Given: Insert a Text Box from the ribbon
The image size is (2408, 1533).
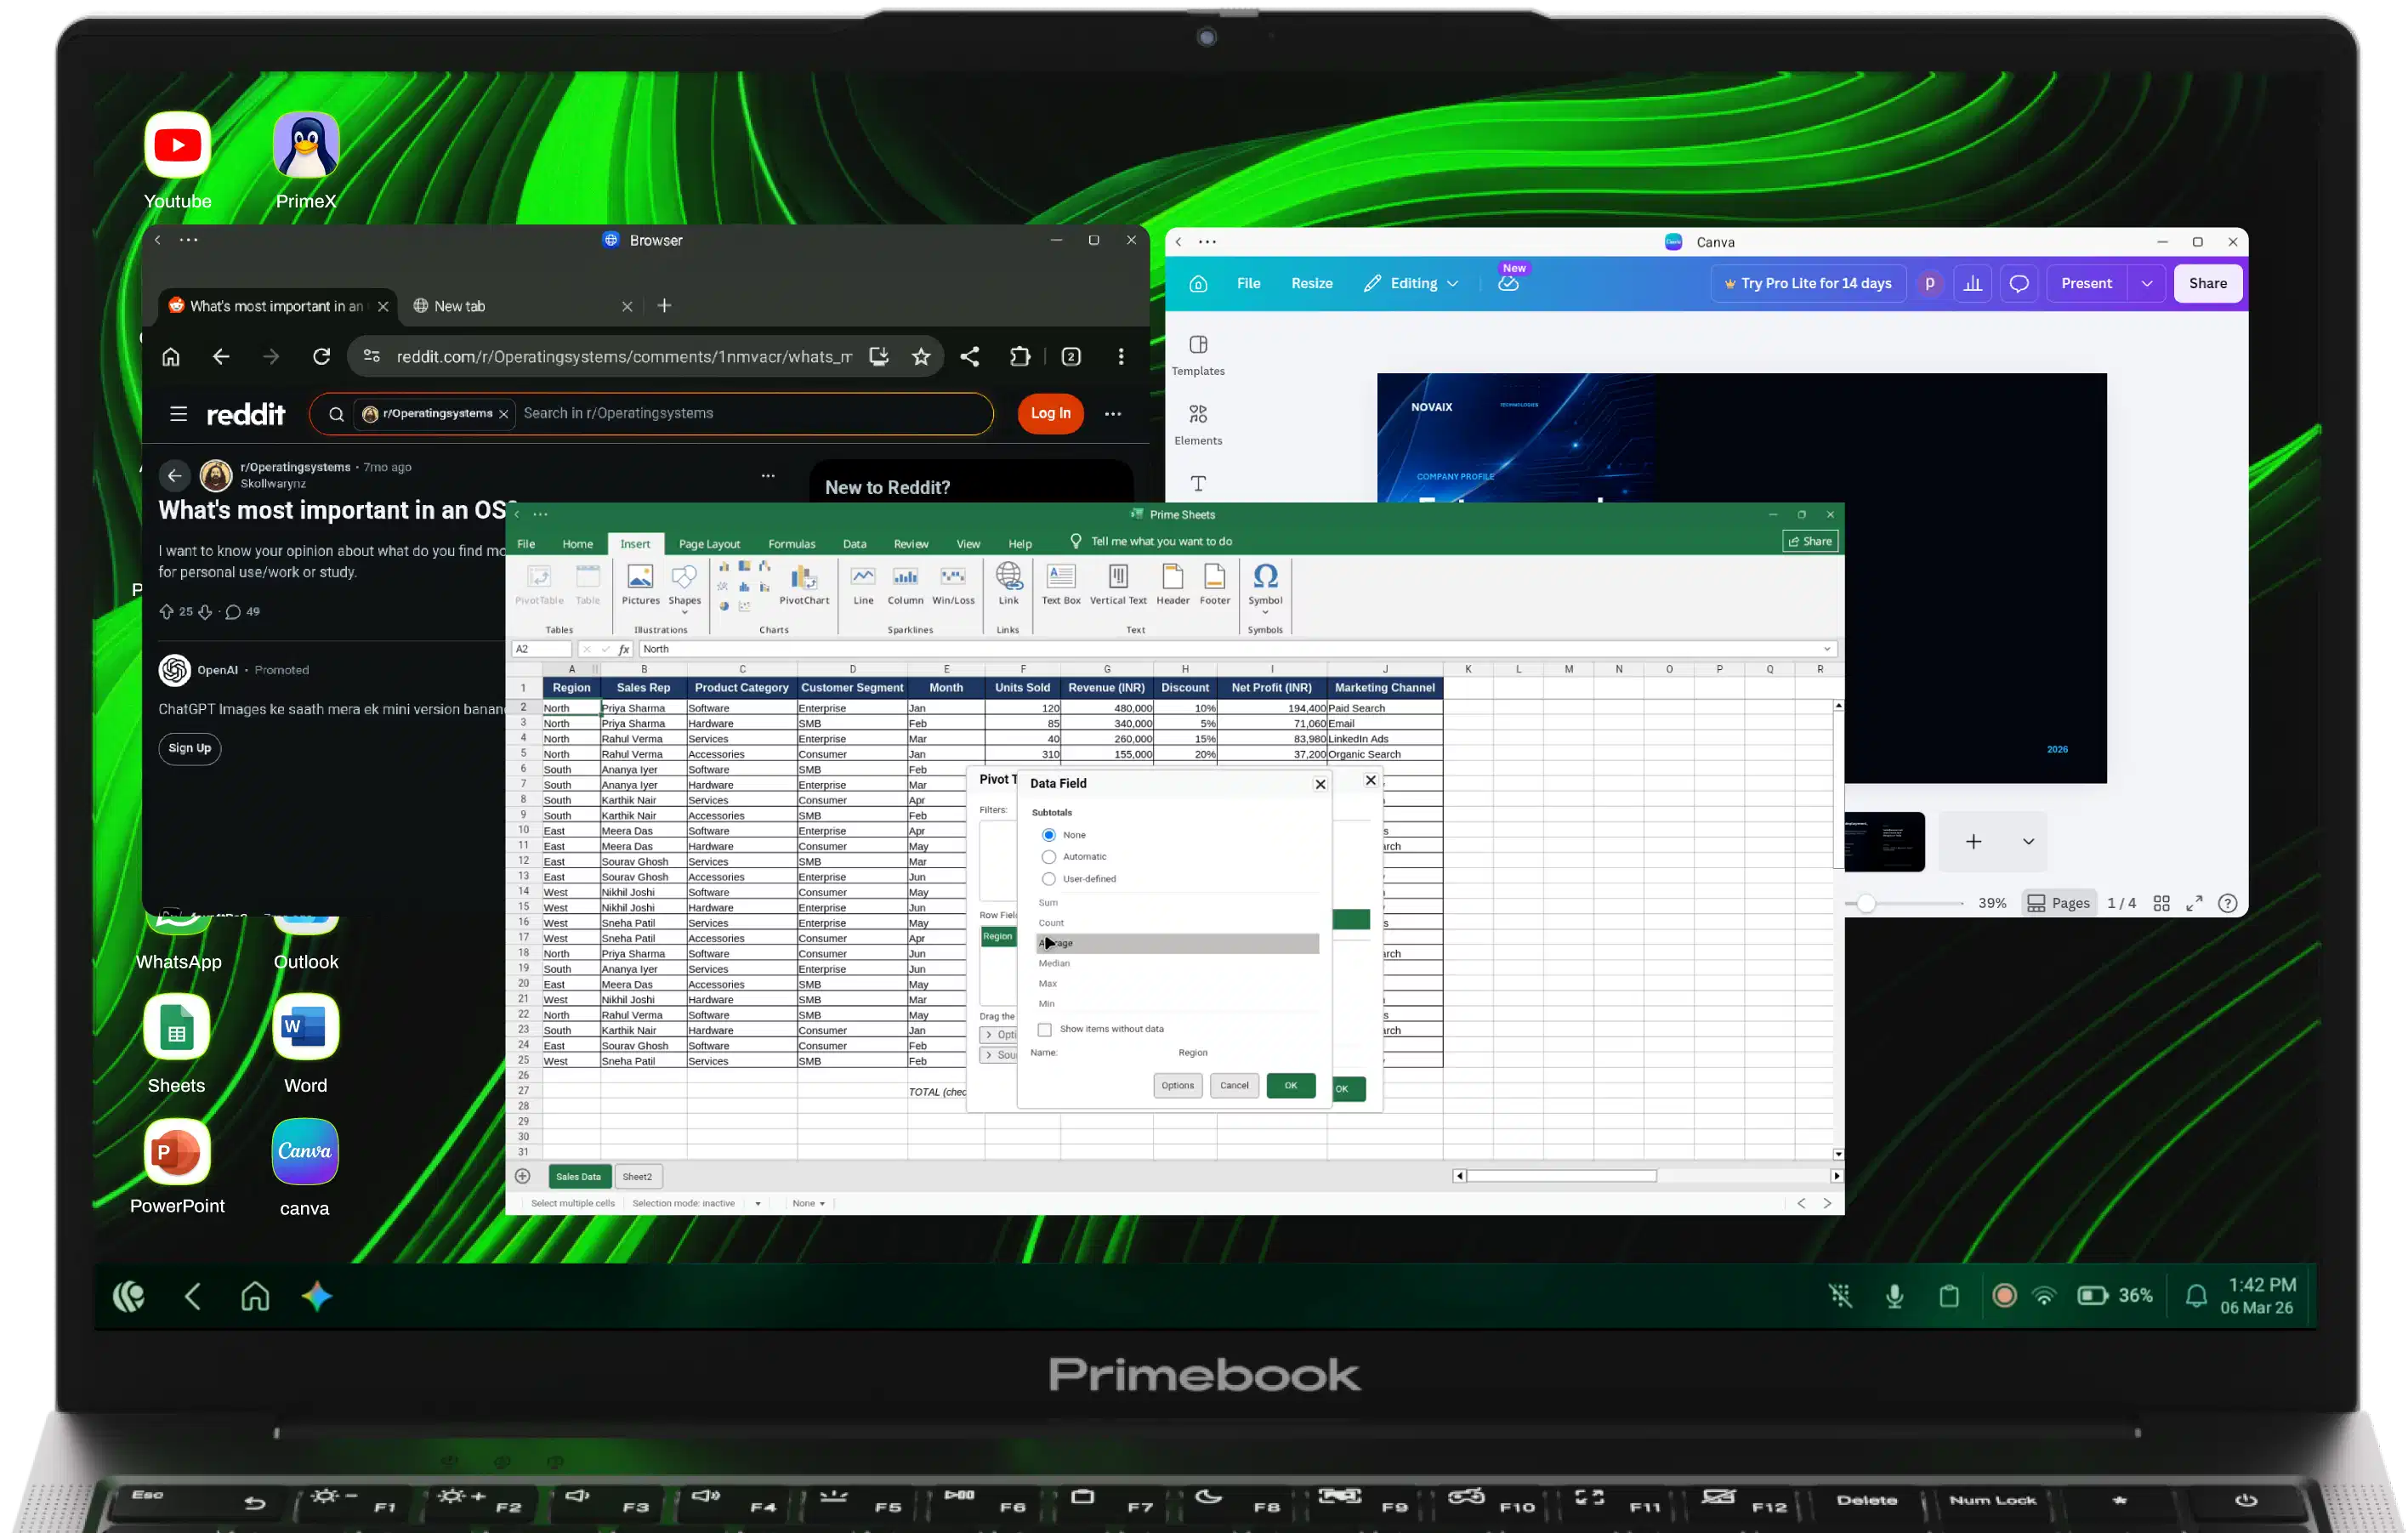Looking at the screenshot, I should tap(1061, 584).
